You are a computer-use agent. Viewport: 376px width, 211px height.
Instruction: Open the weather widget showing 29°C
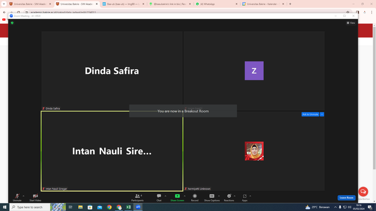coord(317,207)
